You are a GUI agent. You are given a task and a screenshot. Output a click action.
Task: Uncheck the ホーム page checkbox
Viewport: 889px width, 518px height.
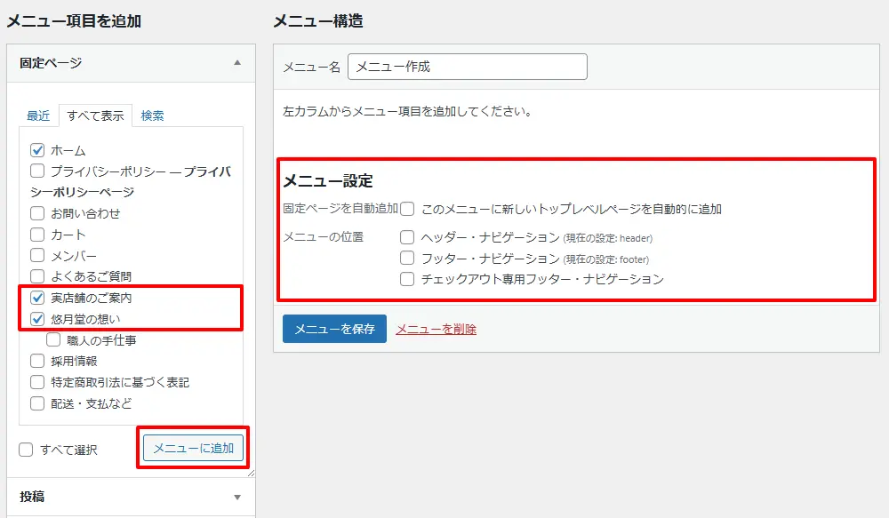point(37,150)
